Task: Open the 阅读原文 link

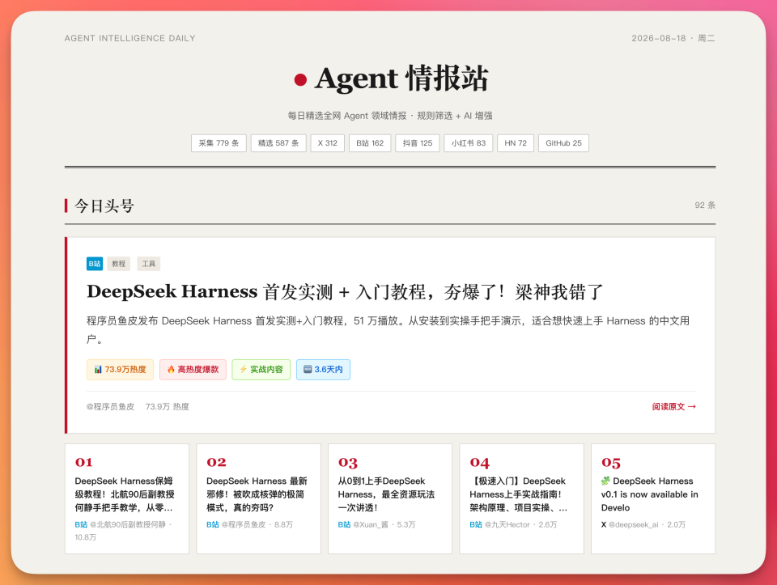Action: pyautogui.click(x=674, y=407)
